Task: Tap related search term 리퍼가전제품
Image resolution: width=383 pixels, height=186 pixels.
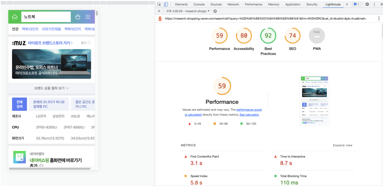Action: [52, 29]
